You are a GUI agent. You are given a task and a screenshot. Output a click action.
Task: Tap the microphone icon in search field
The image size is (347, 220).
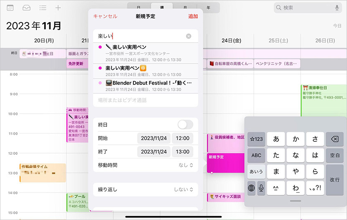pos(337,8)
